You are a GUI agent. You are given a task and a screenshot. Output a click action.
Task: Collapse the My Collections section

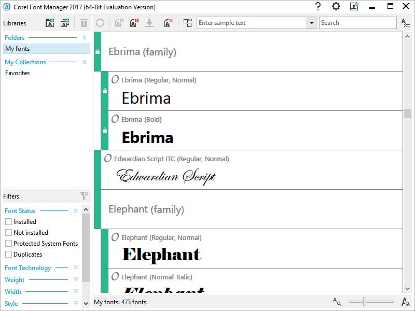tap(85, 62)
